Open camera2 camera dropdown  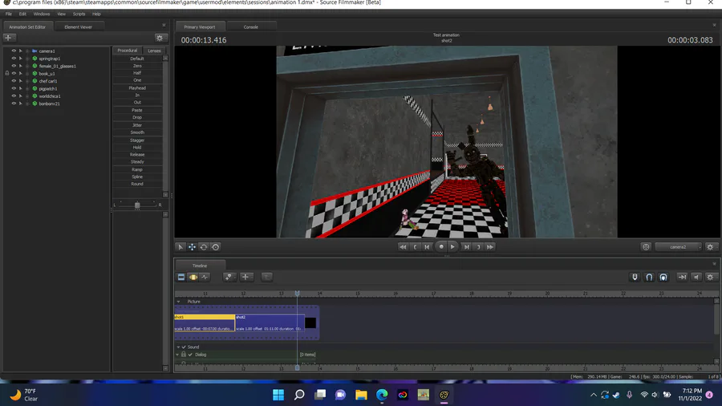click(678, 247)
